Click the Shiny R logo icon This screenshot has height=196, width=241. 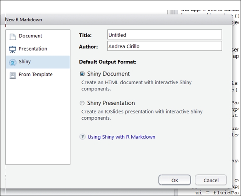[x=12, y=63]
